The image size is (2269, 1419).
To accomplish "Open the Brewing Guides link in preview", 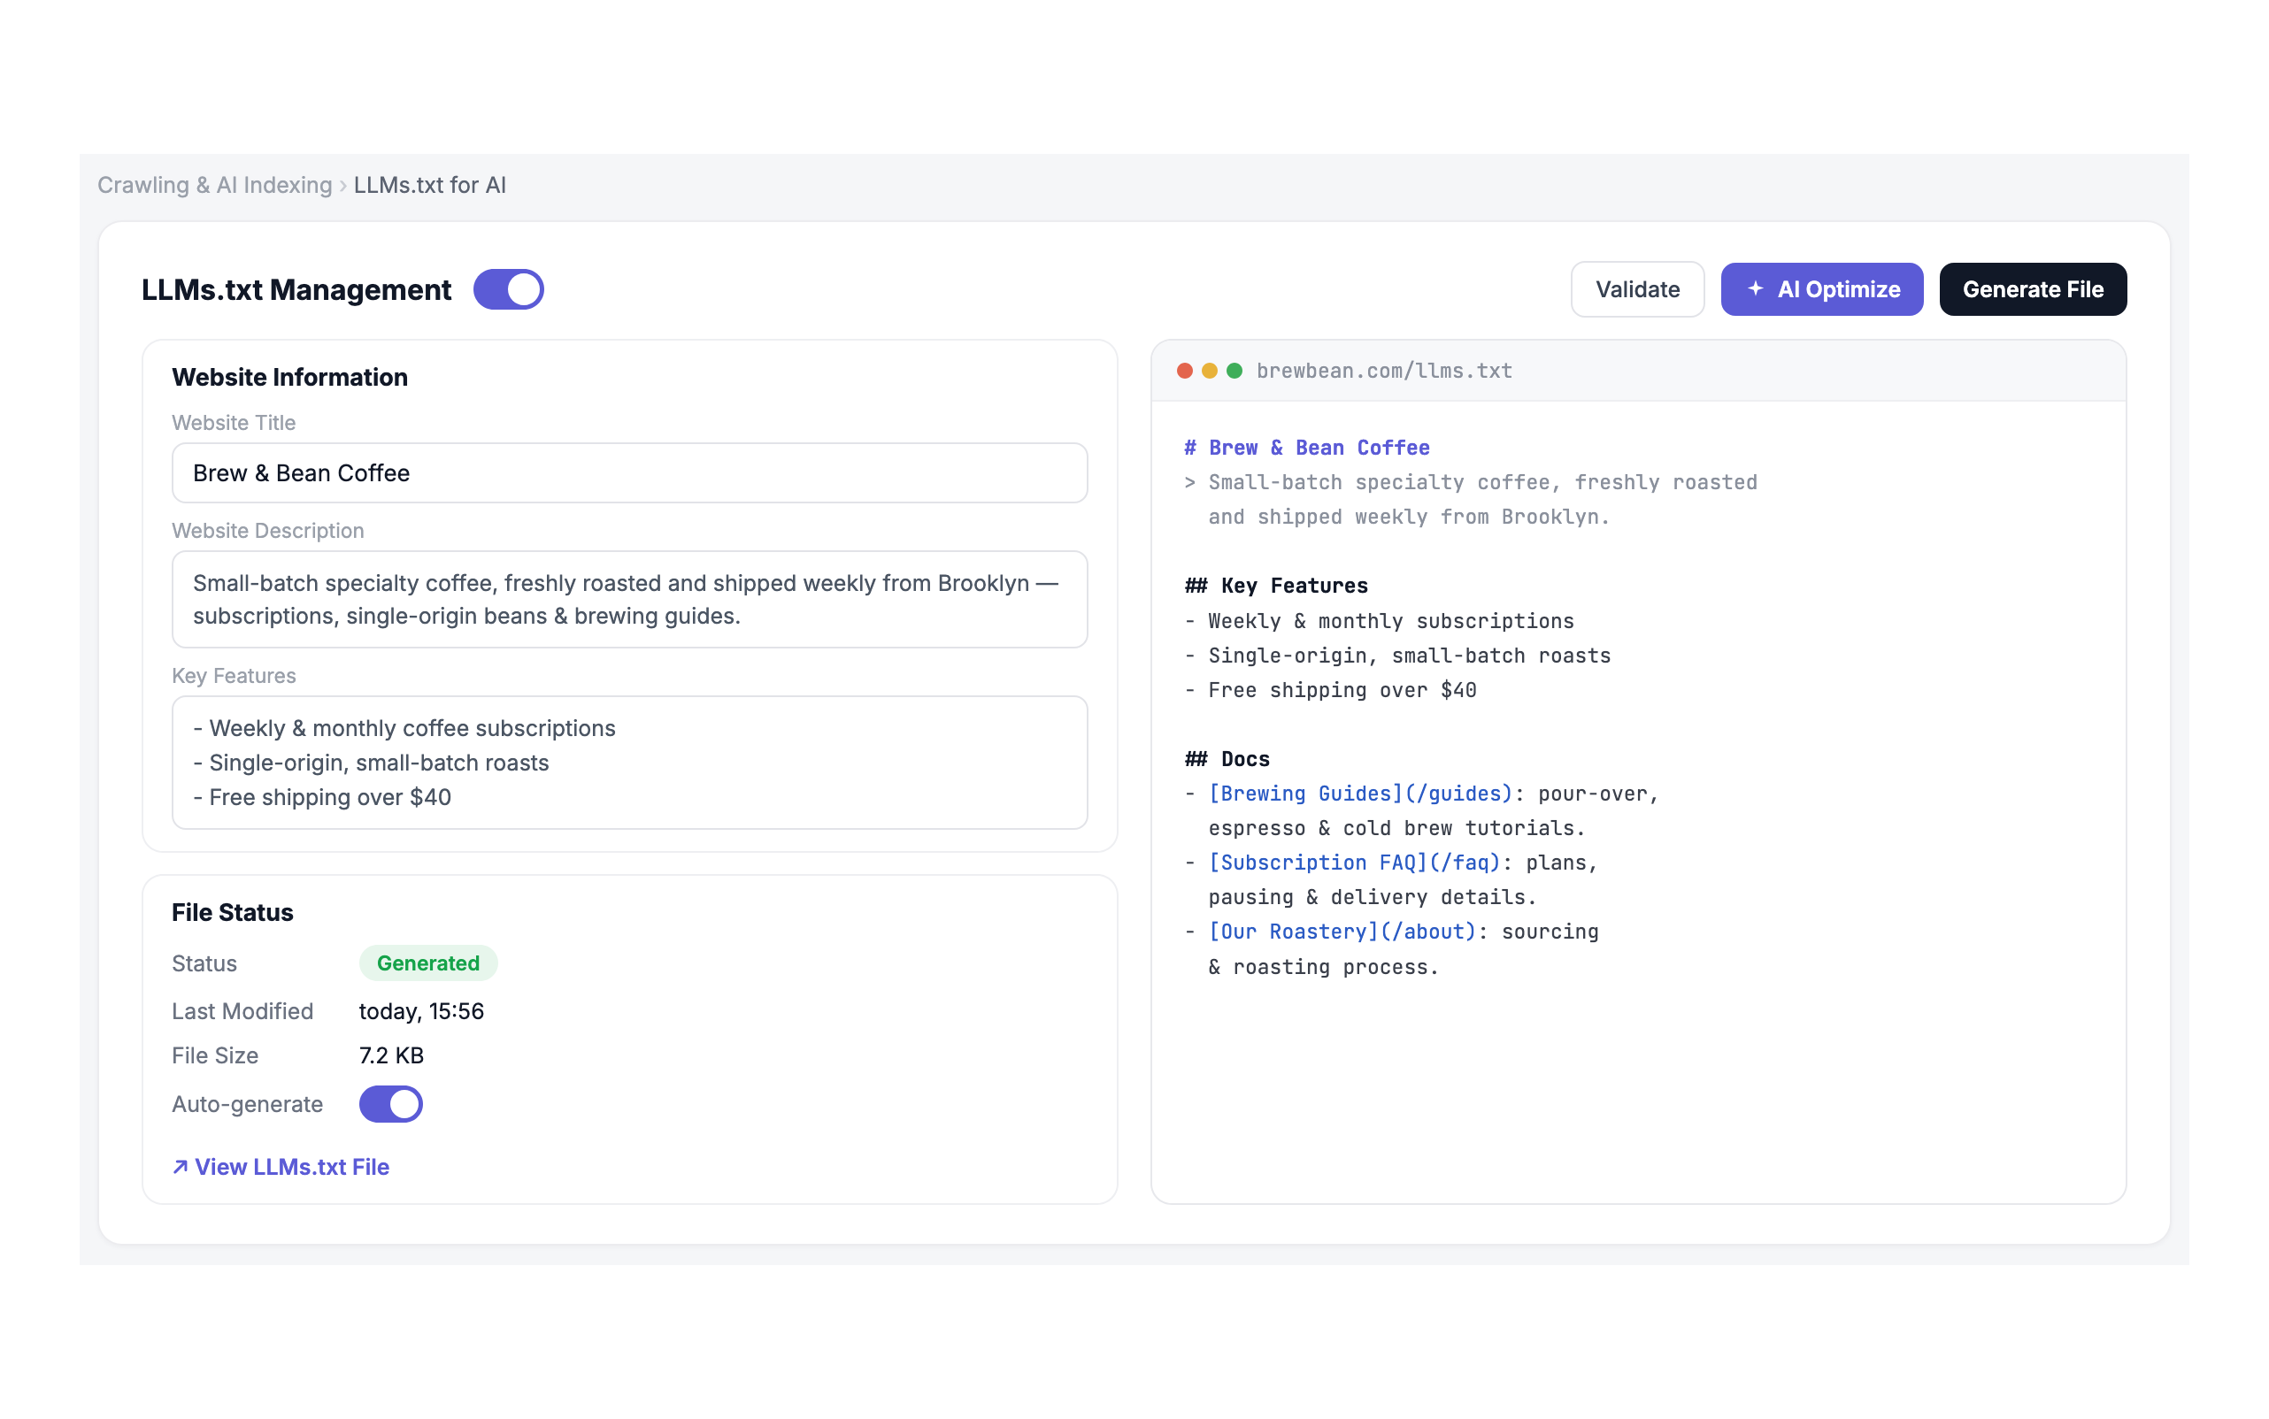I will click(1360, 794).
